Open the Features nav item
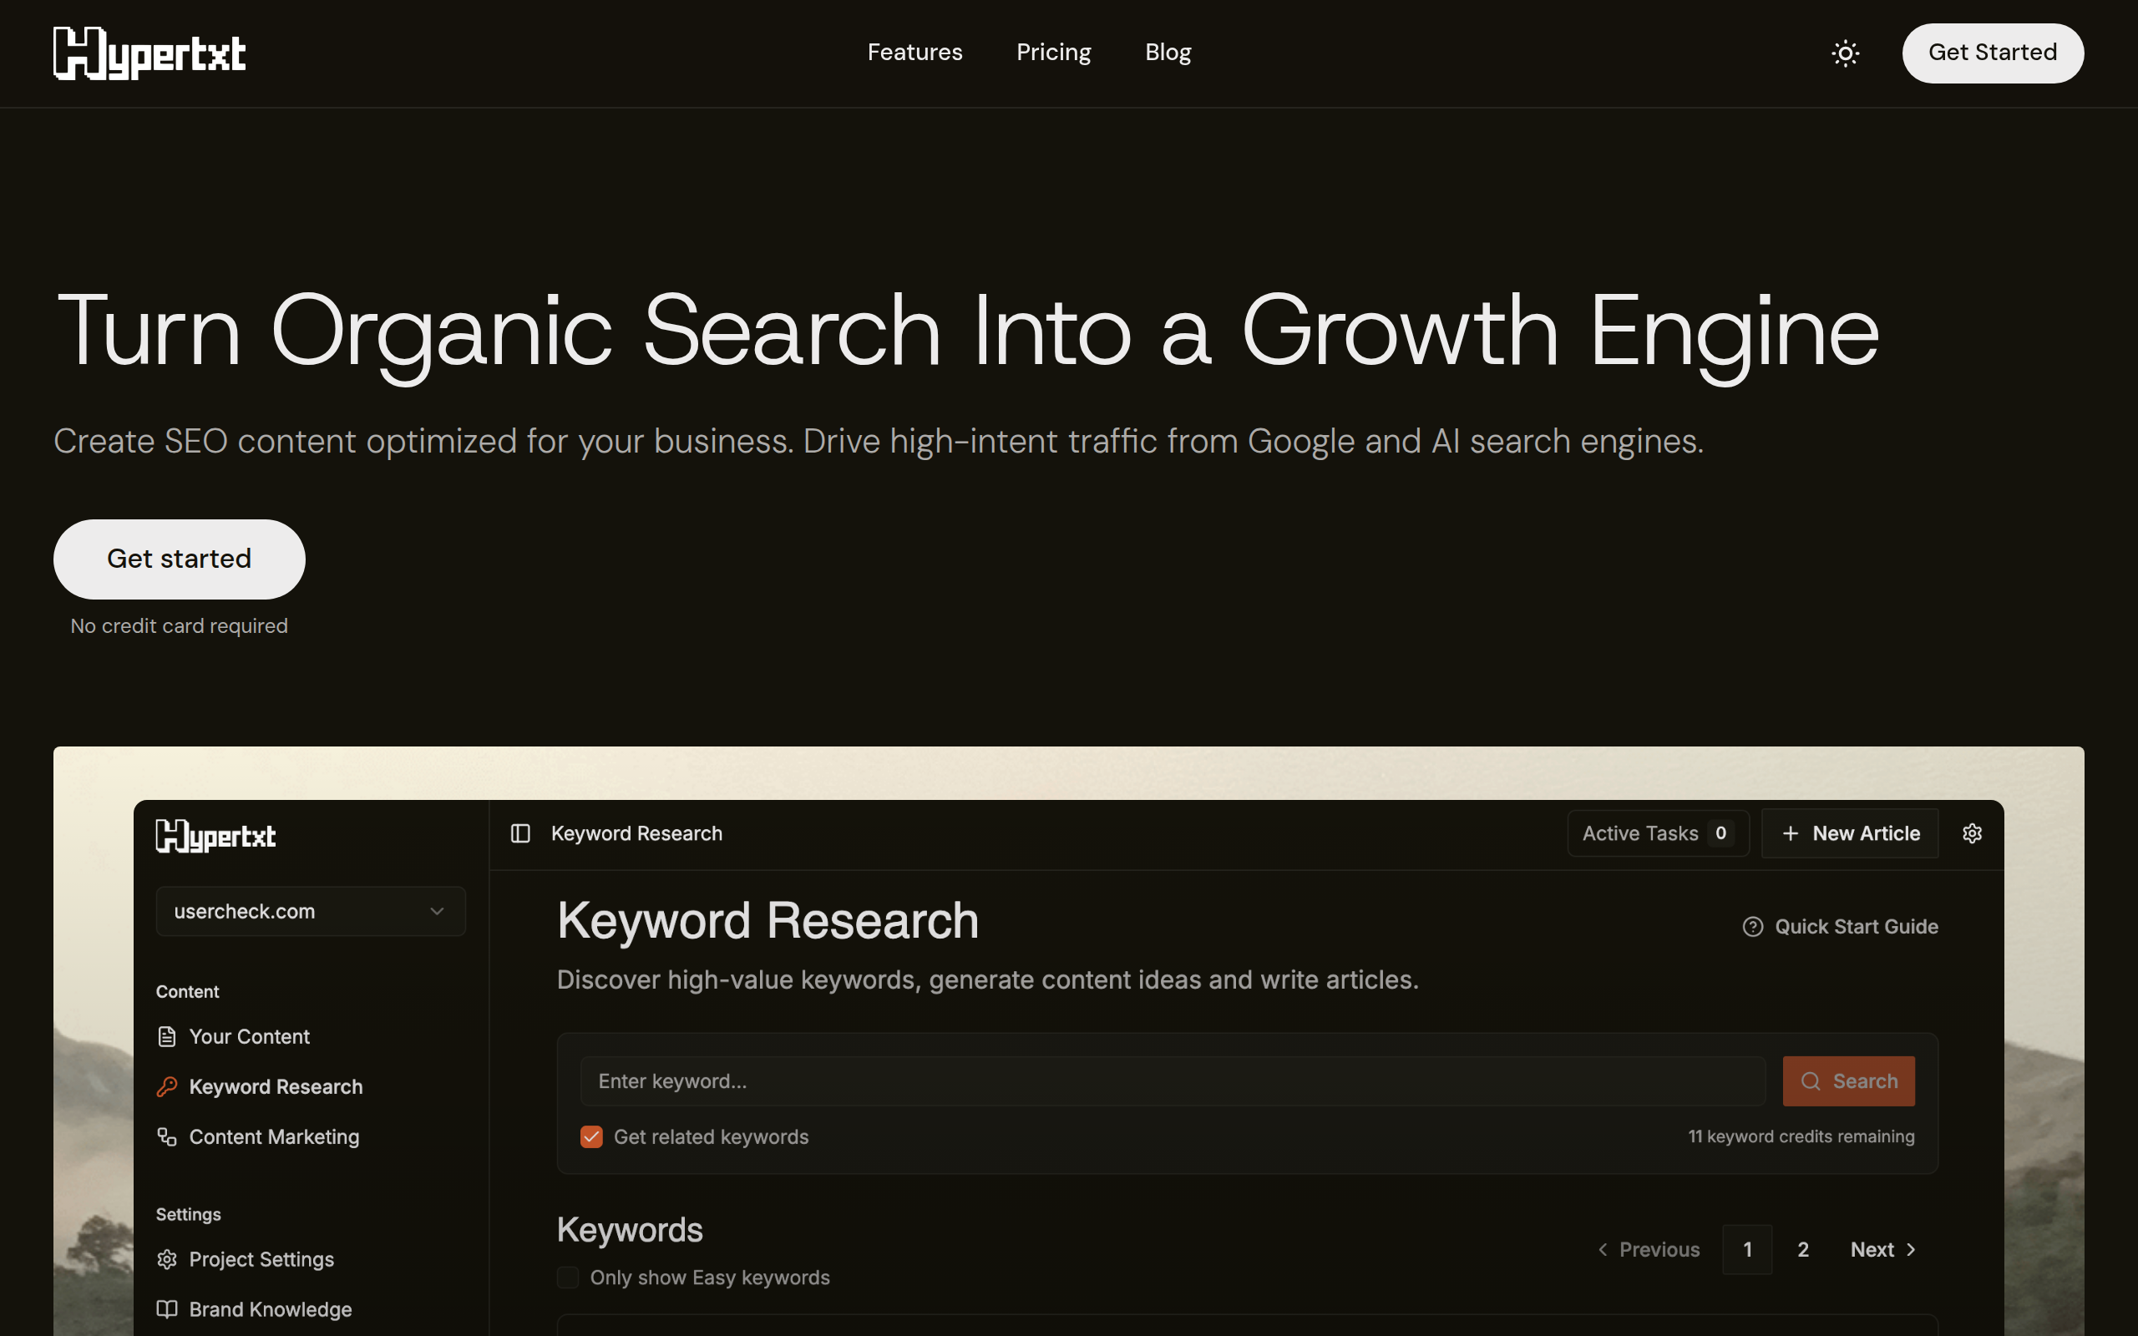This screenshot has height=1336, width=2138. pos(914,52)
